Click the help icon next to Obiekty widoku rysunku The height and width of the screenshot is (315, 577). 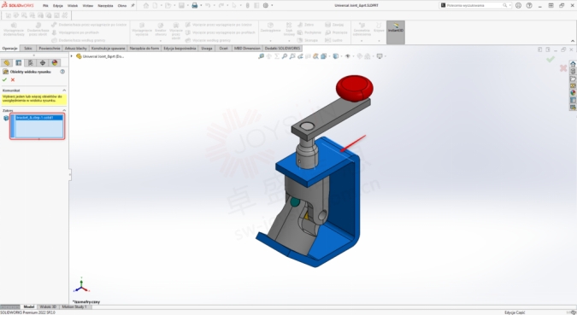[x=62, y=72]
